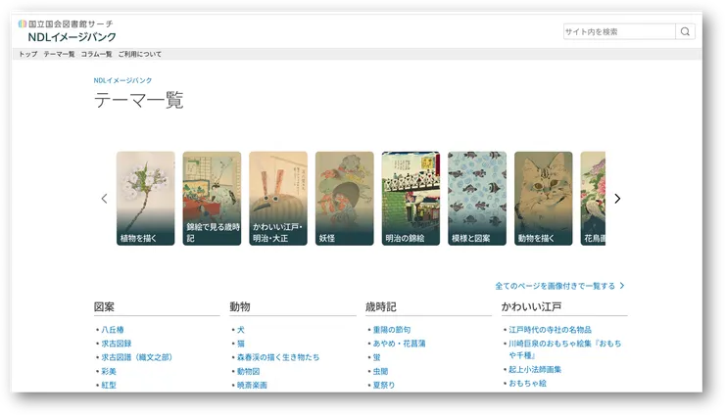This screenshot has height=415, width=725.
Task: Open the partially visible 花鳥画 card
Action: click(593, 199)
